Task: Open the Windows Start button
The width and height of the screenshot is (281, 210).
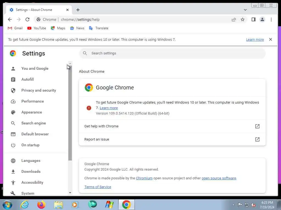Action: pos(7,205)
